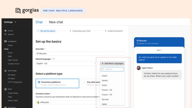Click the Chat breadcrumb link
The width and height of the screenshot is (192, 108).
click(x=39, y=22)
